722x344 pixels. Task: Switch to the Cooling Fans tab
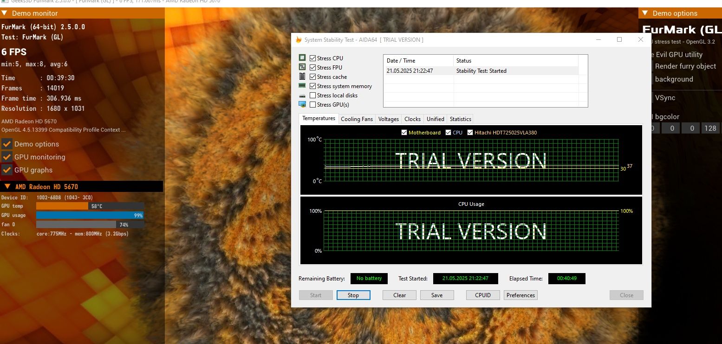(x=357, y=119)
